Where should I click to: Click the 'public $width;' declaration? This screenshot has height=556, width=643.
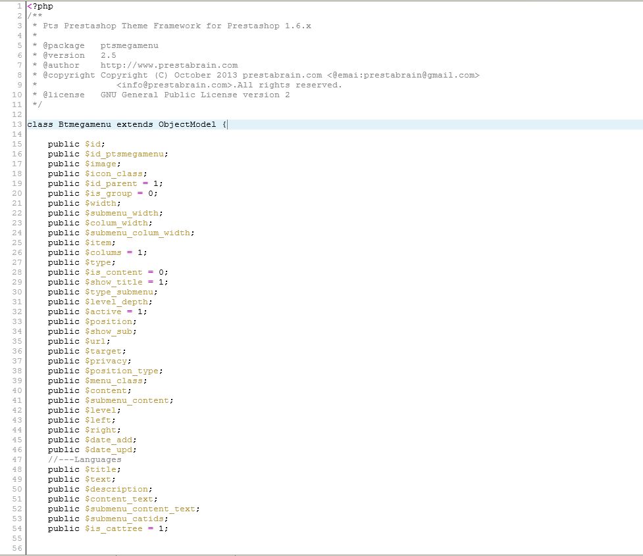[x=84, y=203]
